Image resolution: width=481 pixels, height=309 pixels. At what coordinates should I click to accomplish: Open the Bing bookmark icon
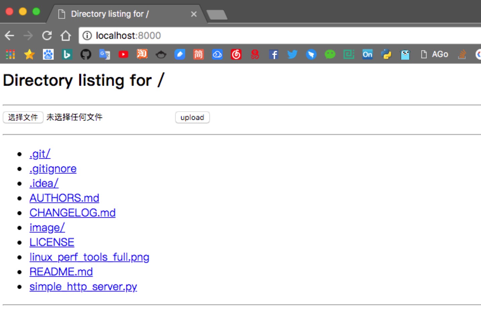point(67,54)
